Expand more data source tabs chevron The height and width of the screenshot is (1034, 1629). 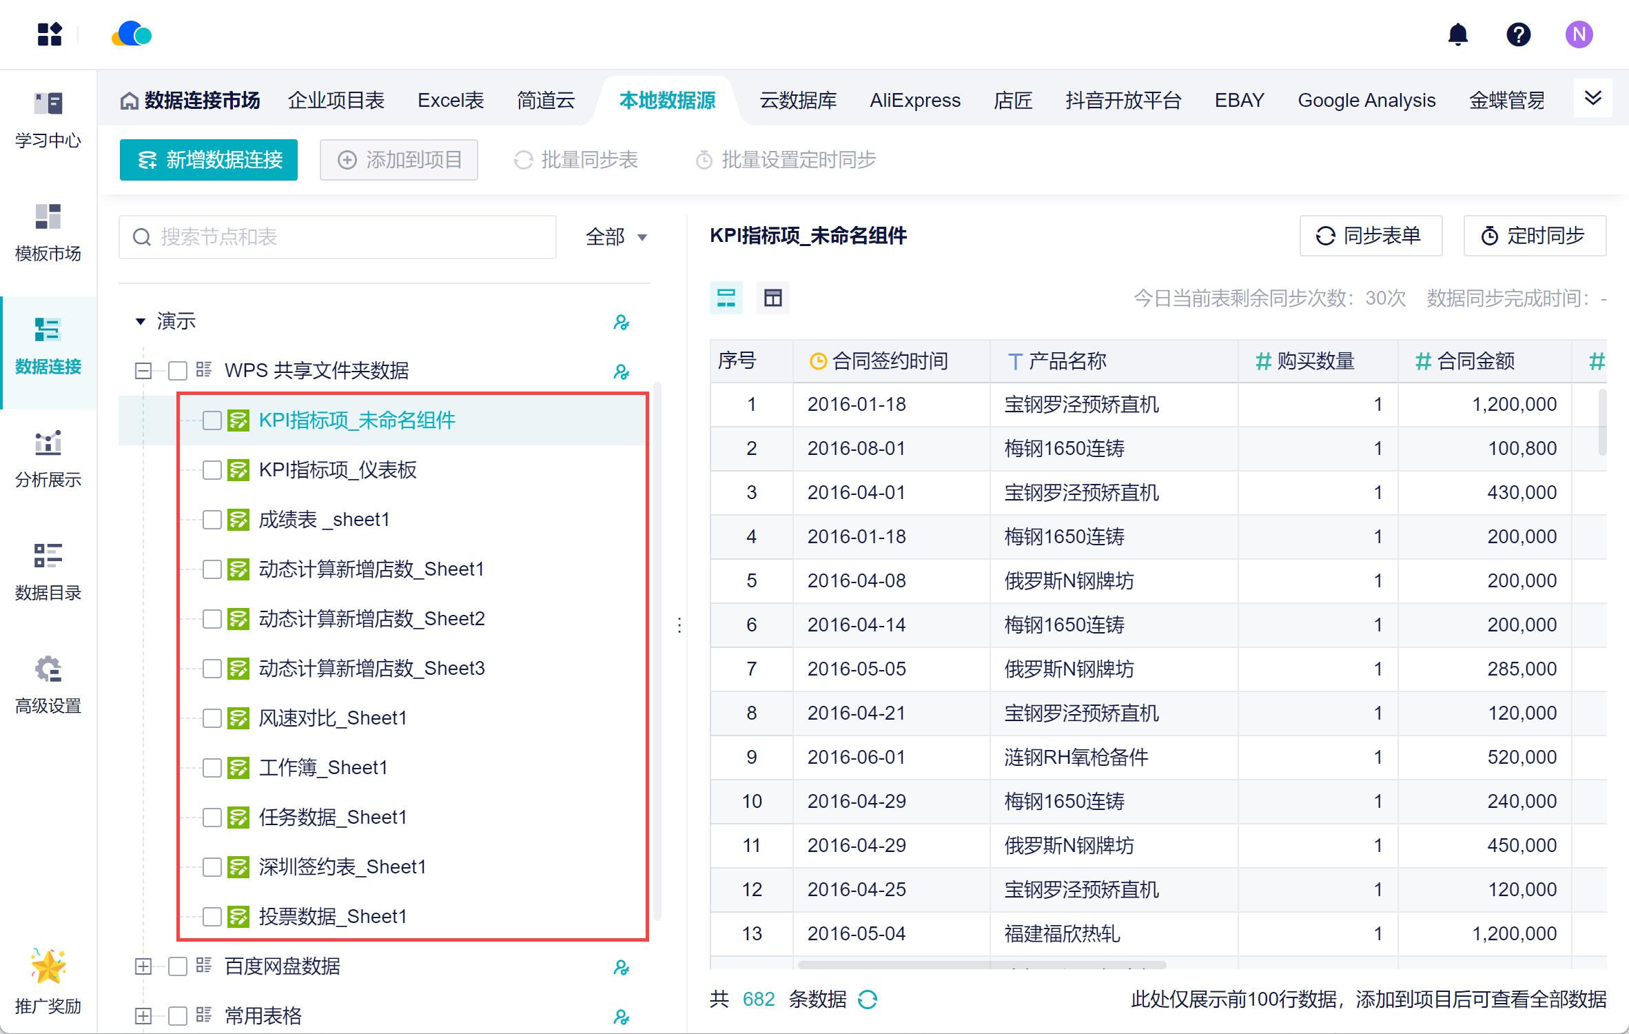[1592, 99]
